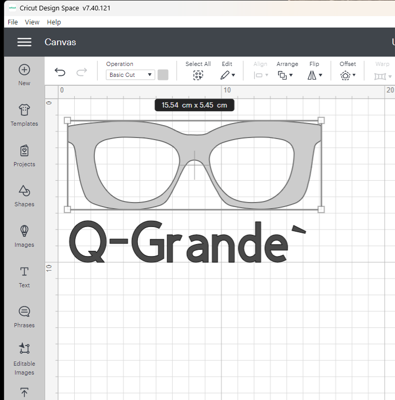This screenshot has height=400, width=395.
Task: Expand the Operation Basic Cut dropdown
Action: 130,75
